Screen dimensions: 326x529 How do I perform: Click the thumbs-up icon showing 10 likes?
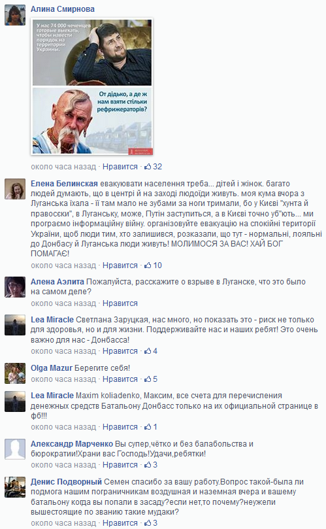coord(148,265)
